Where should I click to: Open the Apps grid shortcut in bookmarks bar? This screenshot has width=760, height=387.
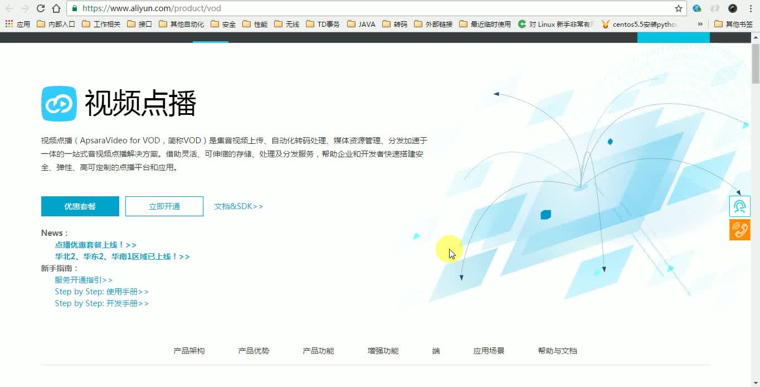click(18, 24)
